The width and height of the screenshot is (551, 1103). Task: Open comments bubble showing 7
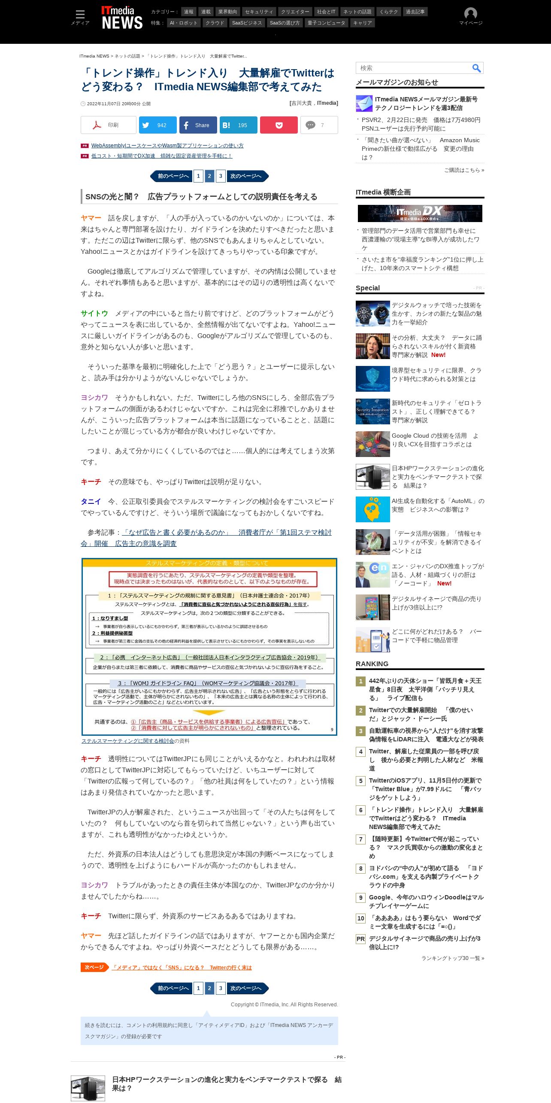pyautogui.click(x=319, y=125)
